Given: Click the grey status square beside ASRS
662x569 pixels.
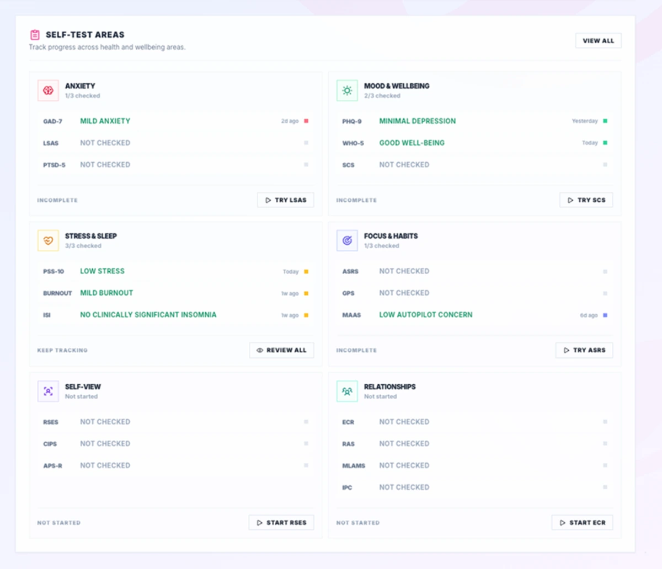Looking at the screenshot, I should tap(605, 271).
